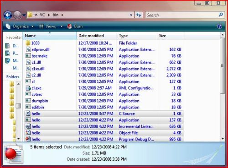Open the Views dropdown arrow
Screen dimensions: 228x168
pyautogui.click(x=62, y=27)
